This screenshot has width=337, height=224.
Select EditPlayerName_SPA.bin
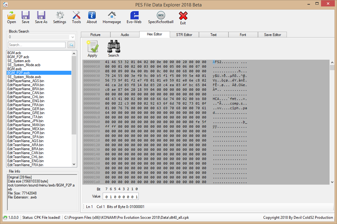pyautogui.click(x=26, y=137)
